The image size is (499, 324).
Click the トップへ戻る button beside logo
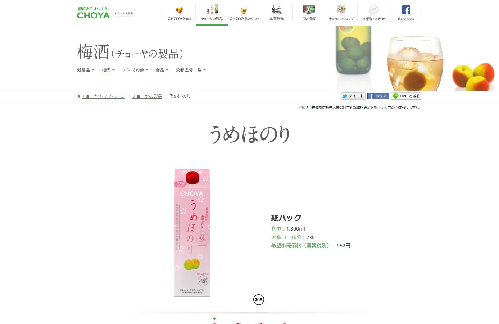click(124, 13)
